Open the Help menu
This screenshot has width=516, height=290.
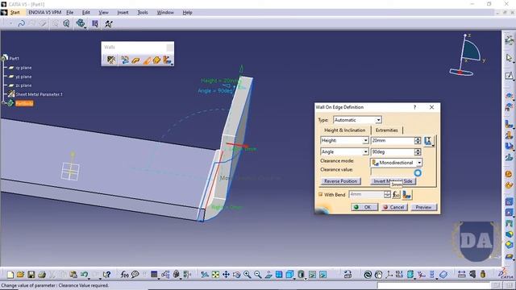[x=187, y=13]
